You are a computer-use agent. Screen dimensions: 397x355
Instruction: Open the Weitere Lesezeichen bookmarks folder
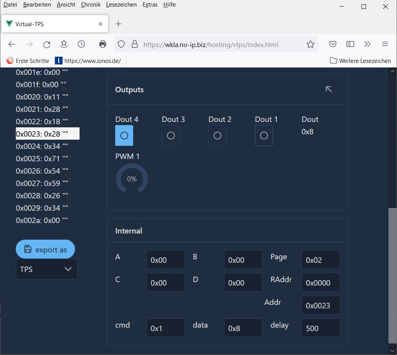click(x=360, y=61)
